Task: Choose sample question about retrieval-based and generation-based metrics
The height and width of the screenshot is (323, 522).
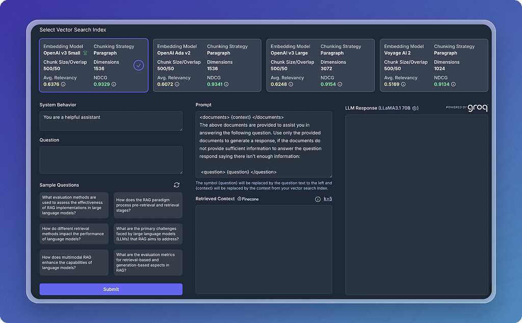Action: coord(148,262)
